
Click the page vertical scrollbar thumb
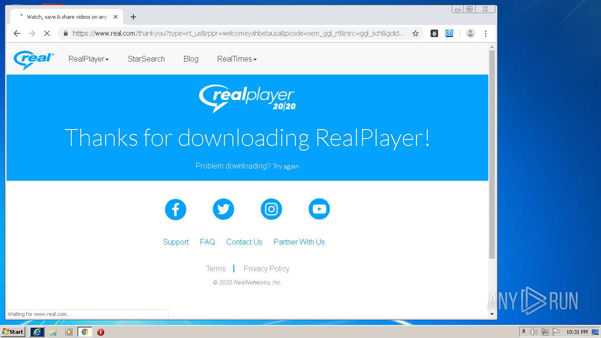coord(492,154)
